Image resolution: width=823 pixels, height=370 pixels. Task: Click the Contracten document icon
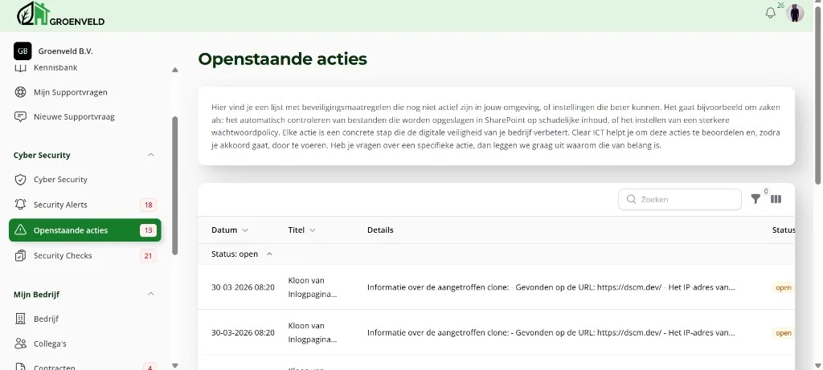click(x=20, y=368)
